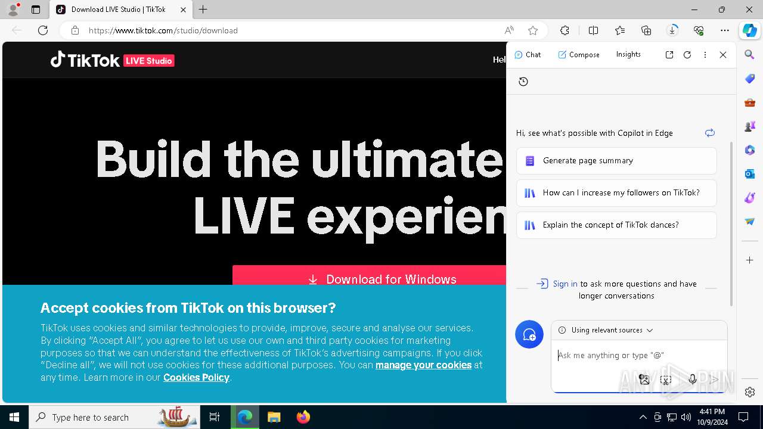
Task: Open Edge Settings and more menu
Action: pyautogui.click(x=725, y=30)
